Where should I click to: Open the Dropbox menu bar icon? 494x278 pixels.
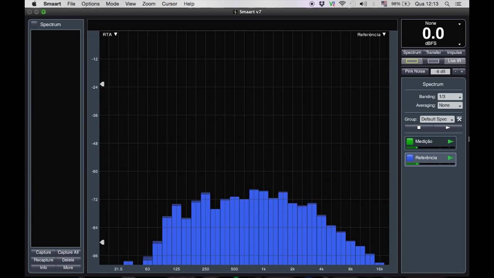tap(322, 4)
